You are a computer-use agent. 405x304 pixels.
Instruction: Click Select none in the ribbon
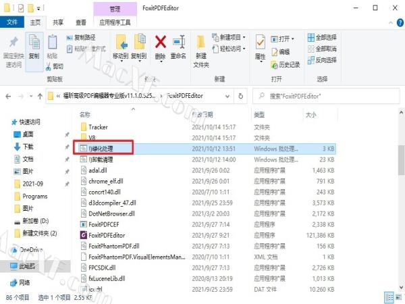(322, 49)
